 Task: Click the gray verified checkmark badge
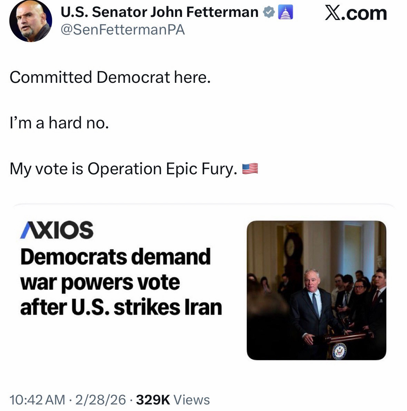coord(268,12)
